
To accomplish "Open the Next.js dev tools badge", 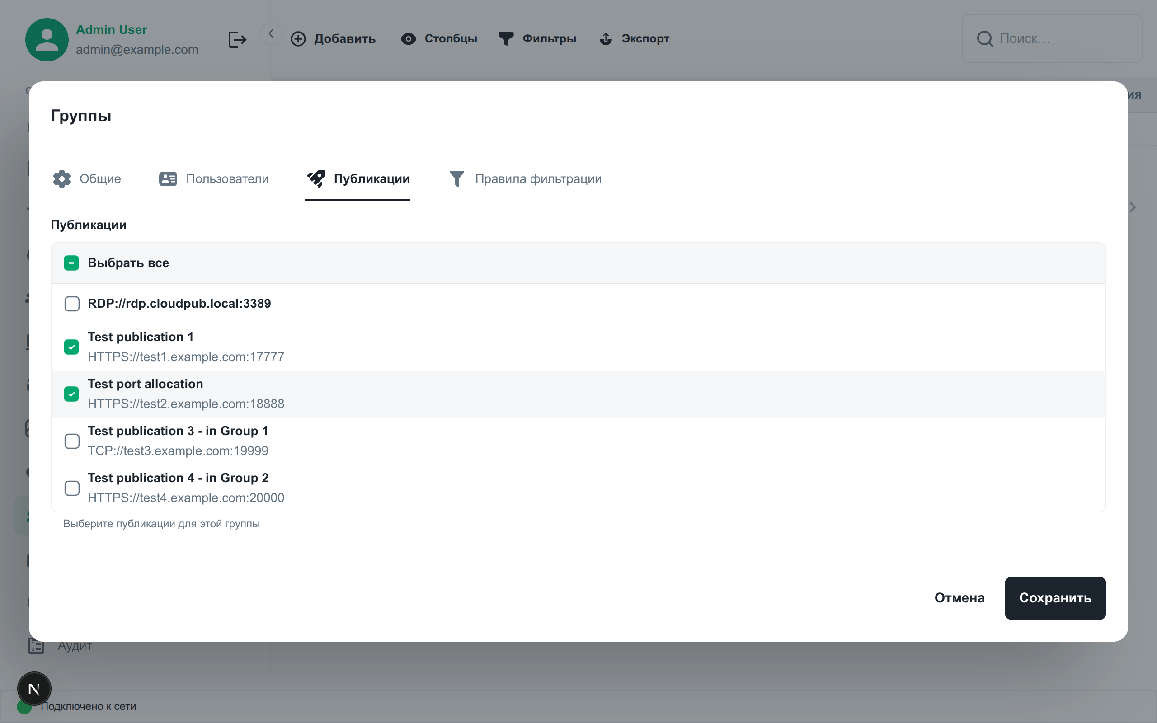I will coord(34,689).
